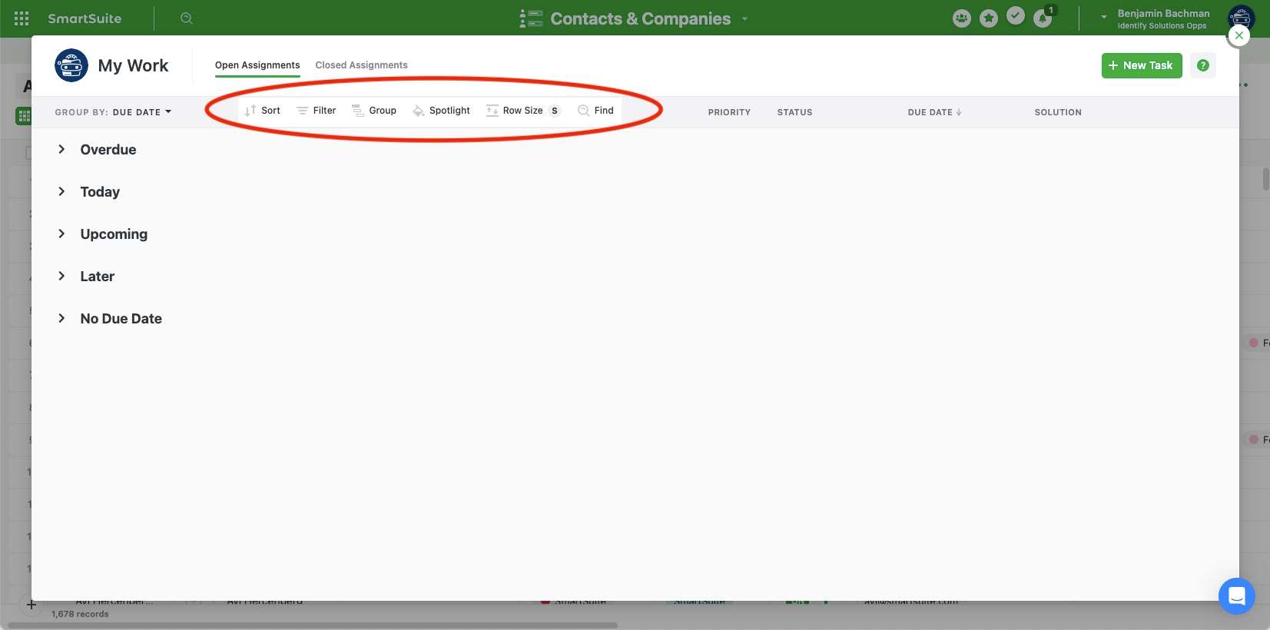Open the Group By Due Date dropdown
This screenshot has height=630, width=1270.
click(113, 112)
